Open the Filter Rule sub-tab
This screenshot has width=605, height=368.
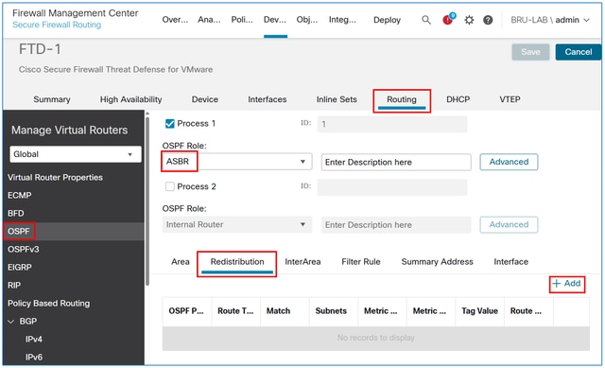361,261
